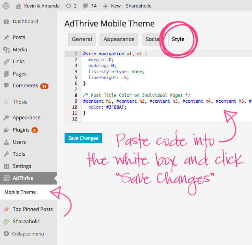Open the Media menu item
Viewport: 252px width, 245px height.
pyautogui.click(x=20, y=50)
